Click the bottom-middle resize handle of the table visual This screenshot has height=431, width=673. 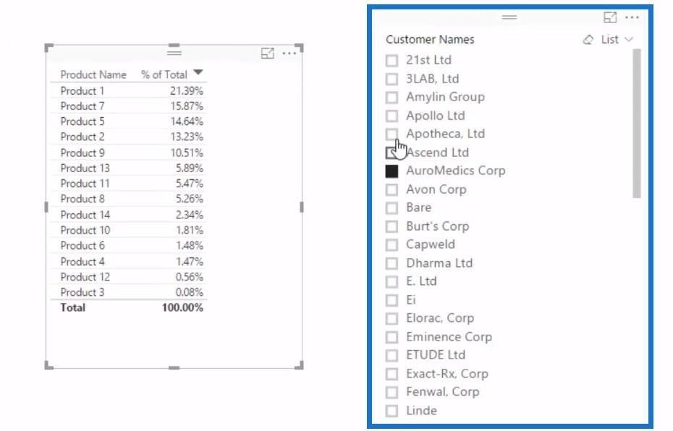[x=174, y=367]
